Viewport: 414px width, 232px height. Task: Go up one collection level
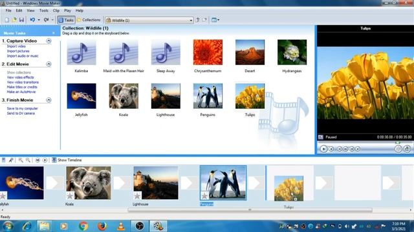[x=197, y=20]
